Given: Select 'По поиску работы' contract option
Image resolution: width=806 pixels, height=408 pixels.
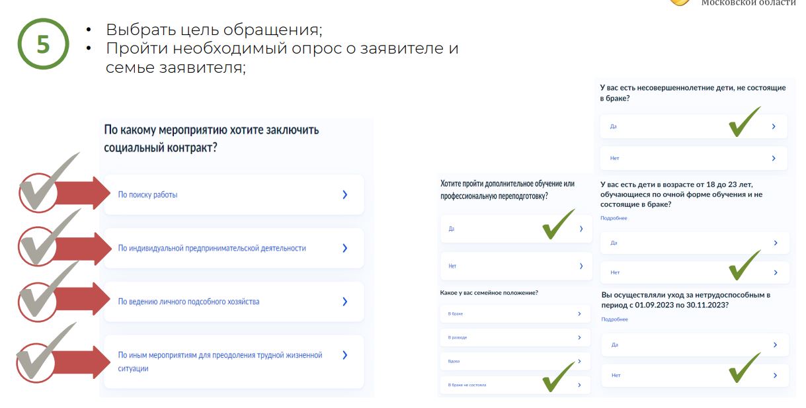Looking at the screenshot, I should pos(147,195).
